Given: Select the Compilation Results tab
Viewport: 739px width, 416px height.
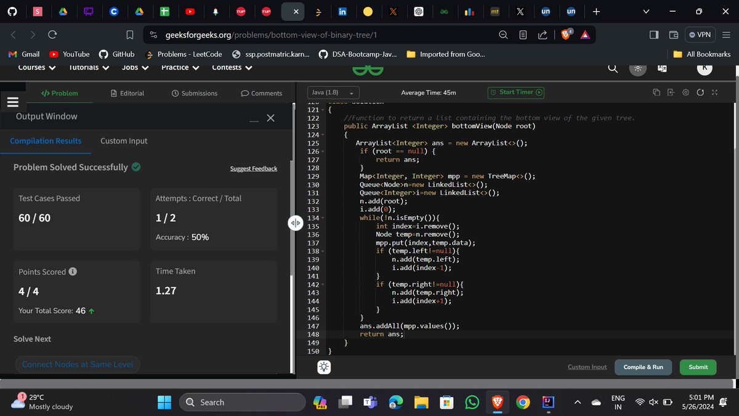Looking at the screenshot, I should (x=46, y=141).
